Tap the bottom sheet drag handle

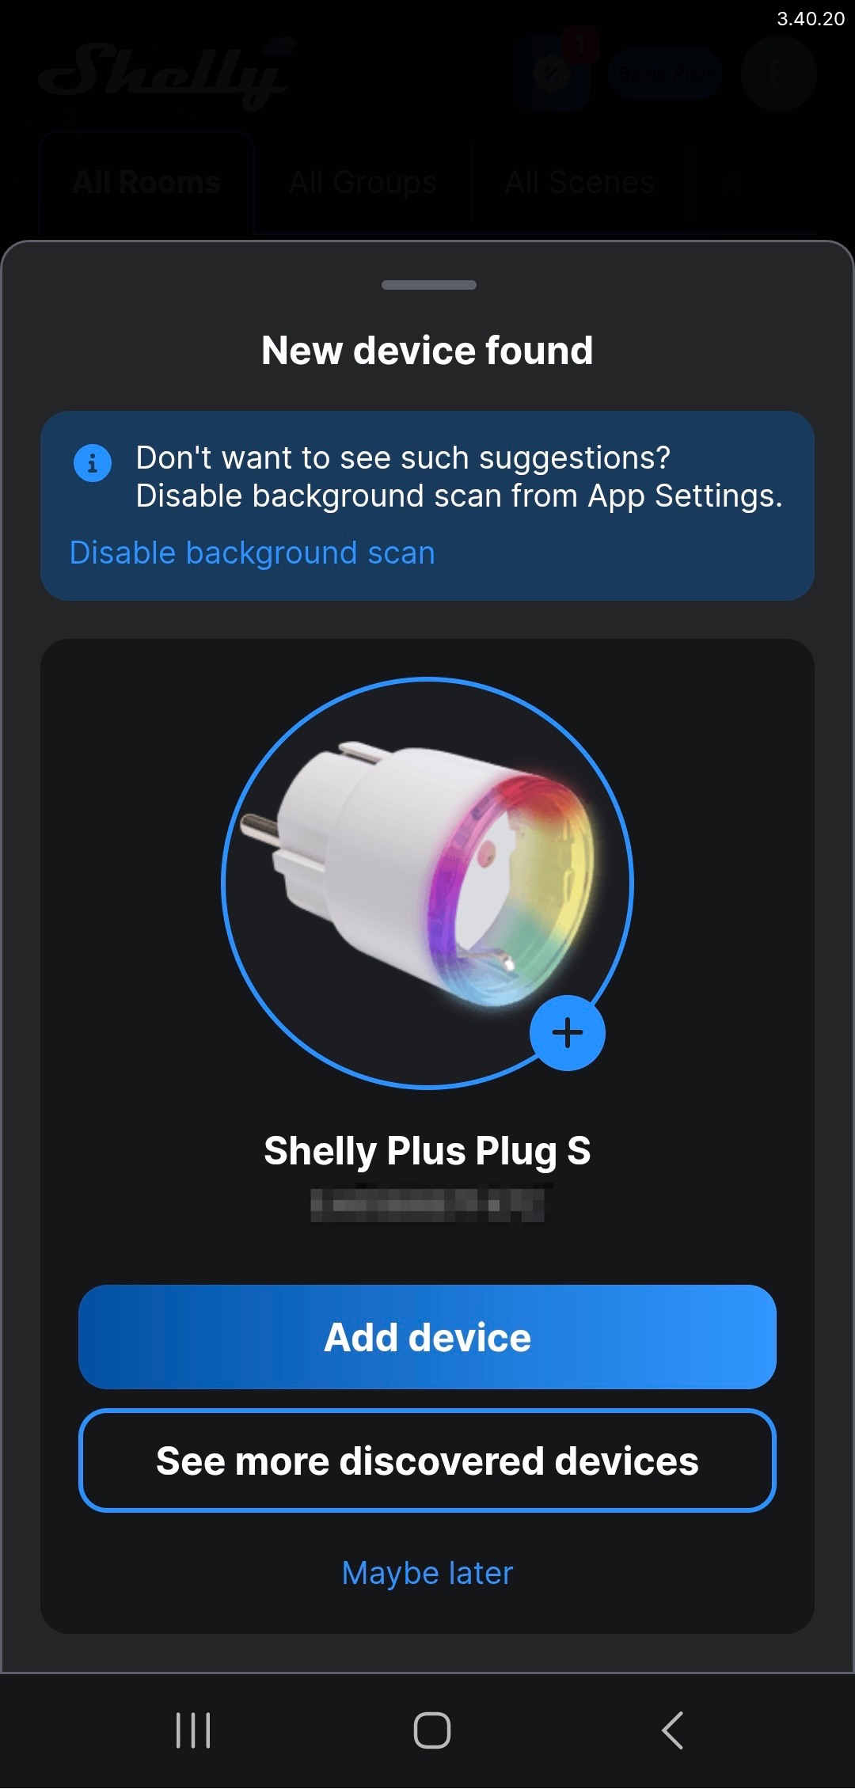tap(429, 285)
